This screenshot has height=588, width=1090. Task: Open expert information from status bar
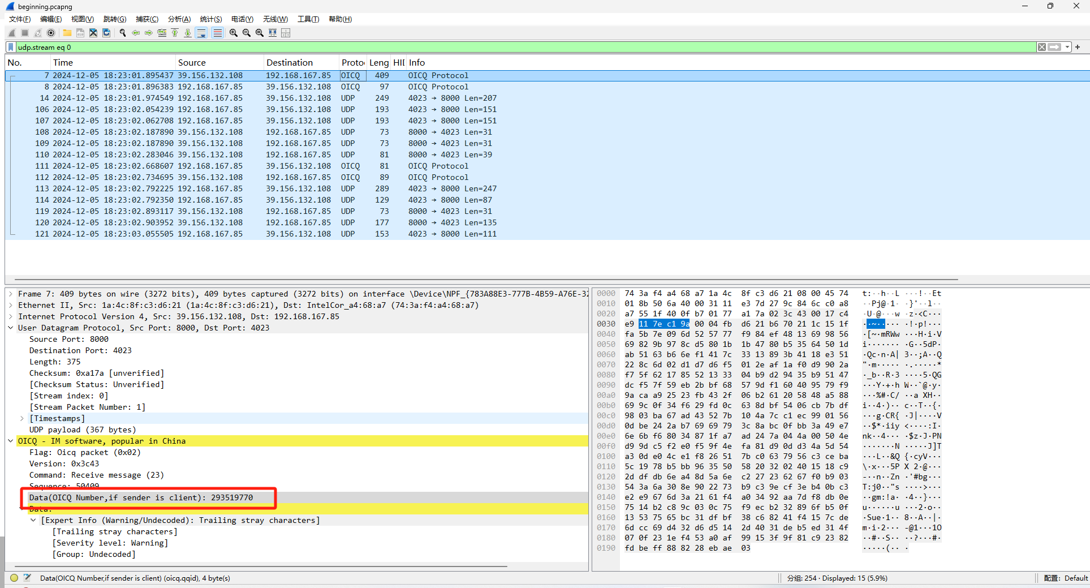click(x=14, y=578)
